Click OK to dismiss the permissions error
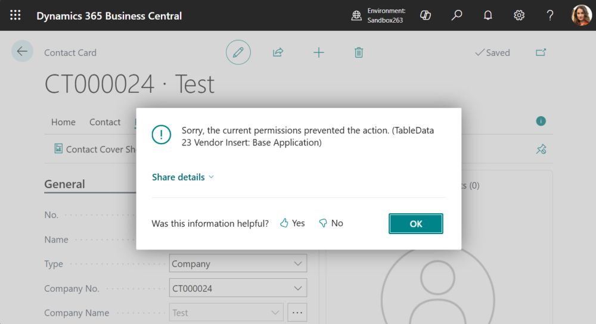The image size is (596, 324). pyautogui.click(x=416, y=224)
